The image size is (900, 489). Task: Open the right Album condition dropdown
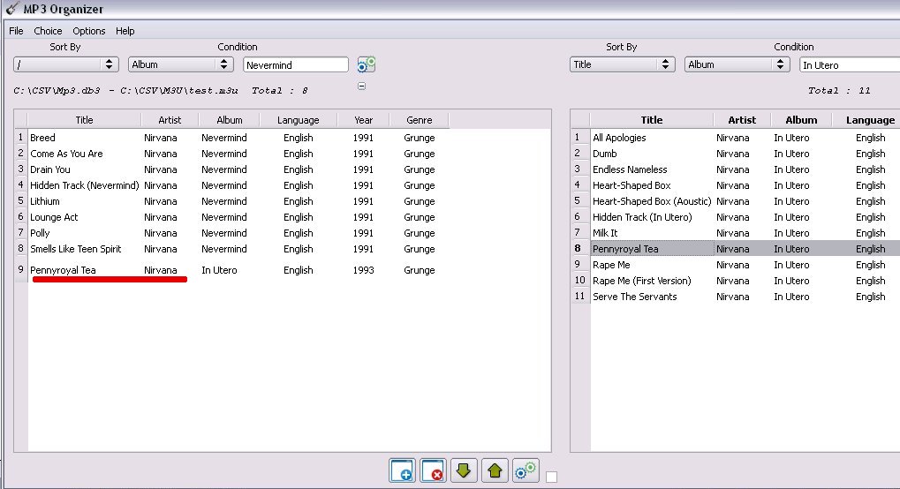click(x=737, y=64)
